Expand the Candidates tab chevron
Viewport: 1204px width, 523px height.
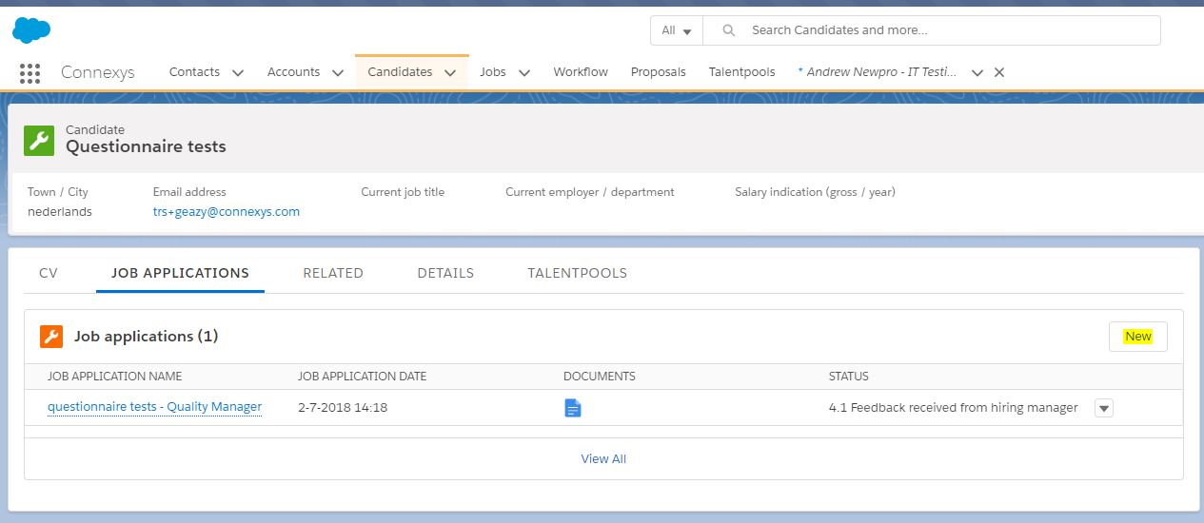[450, 72]
